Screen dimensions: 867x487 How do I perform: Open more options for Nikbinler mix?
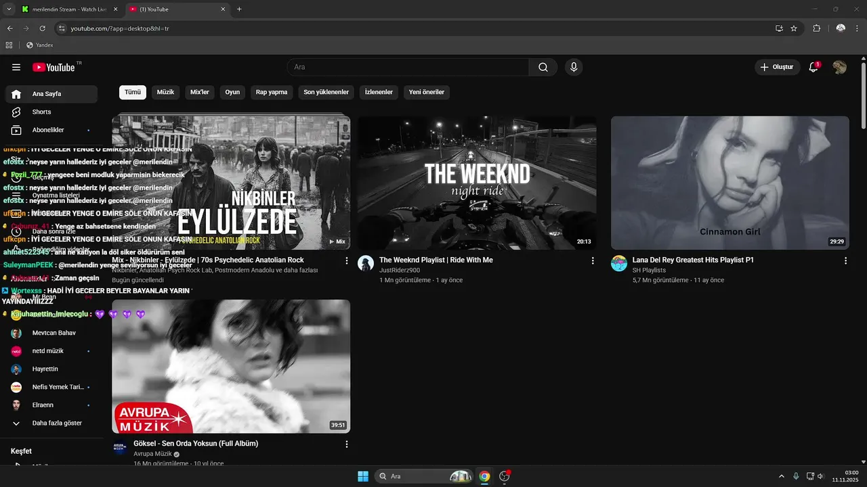tap(347, 260)
